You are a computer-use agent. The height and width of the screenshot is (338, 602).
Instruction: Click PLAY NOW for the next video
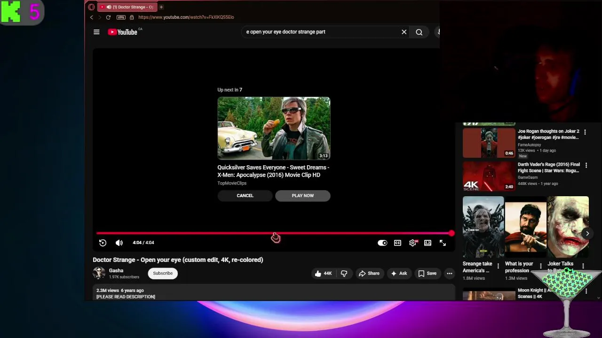point(303,196)
